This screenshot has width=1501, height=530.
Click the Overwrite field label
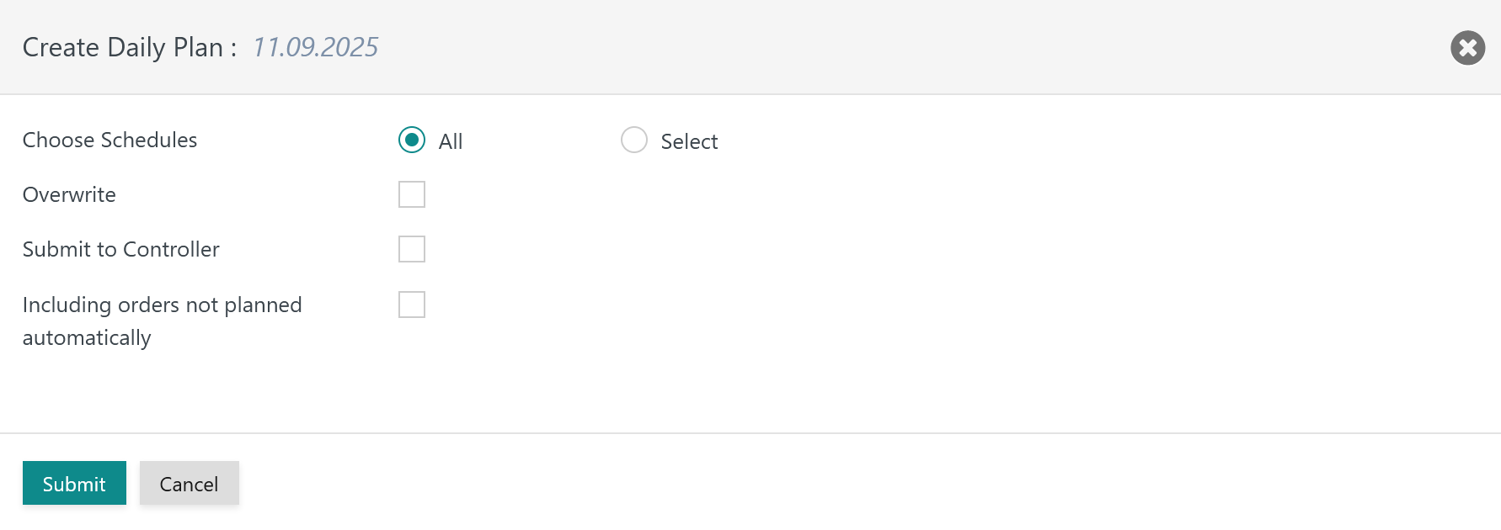(69, 194)
